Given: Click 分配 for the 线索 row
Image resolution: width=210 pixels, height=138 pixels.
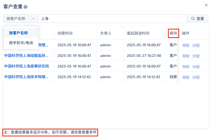Looking at the screenshot, I should tap(196, 77).
